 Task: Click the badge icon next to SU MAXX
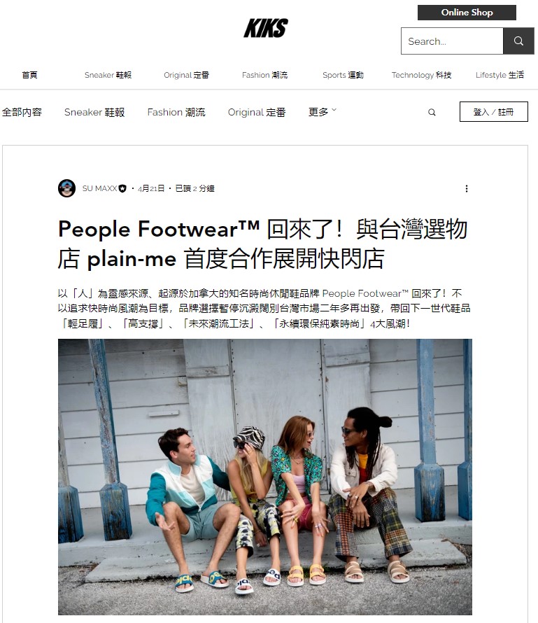click(122, 189)
